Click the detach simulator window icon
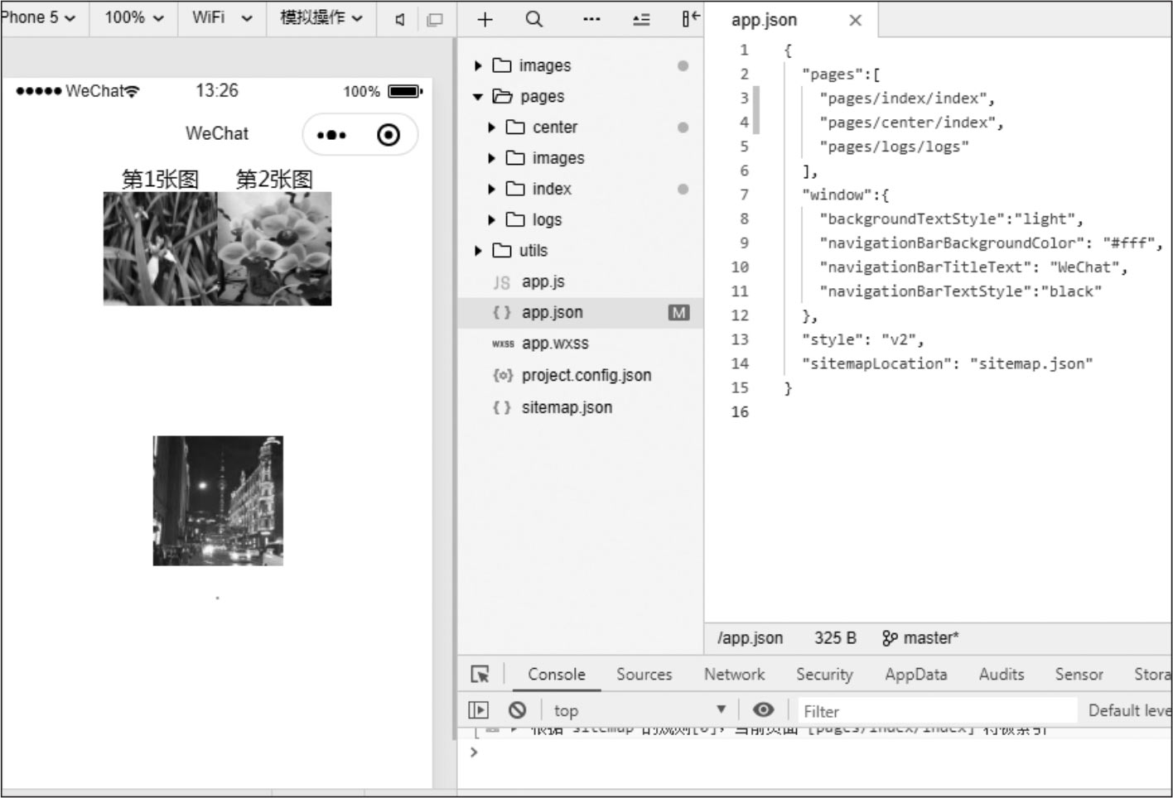Image resolution: width=1173 pixels, height=798 pixels. tap(434, 19)
